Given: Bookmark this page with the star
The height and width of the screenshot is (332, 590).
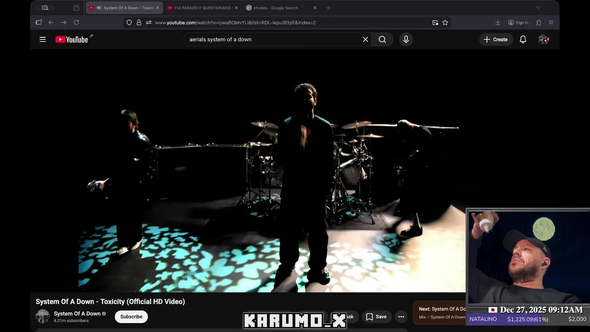Looking at the screenshot, I should (x=445, y=23).
